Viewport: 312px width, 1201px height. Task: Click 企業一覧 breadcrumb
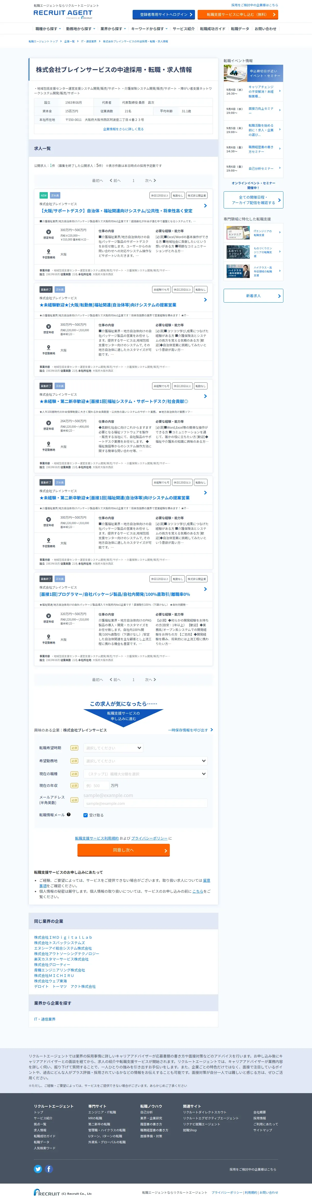point(69,42)
